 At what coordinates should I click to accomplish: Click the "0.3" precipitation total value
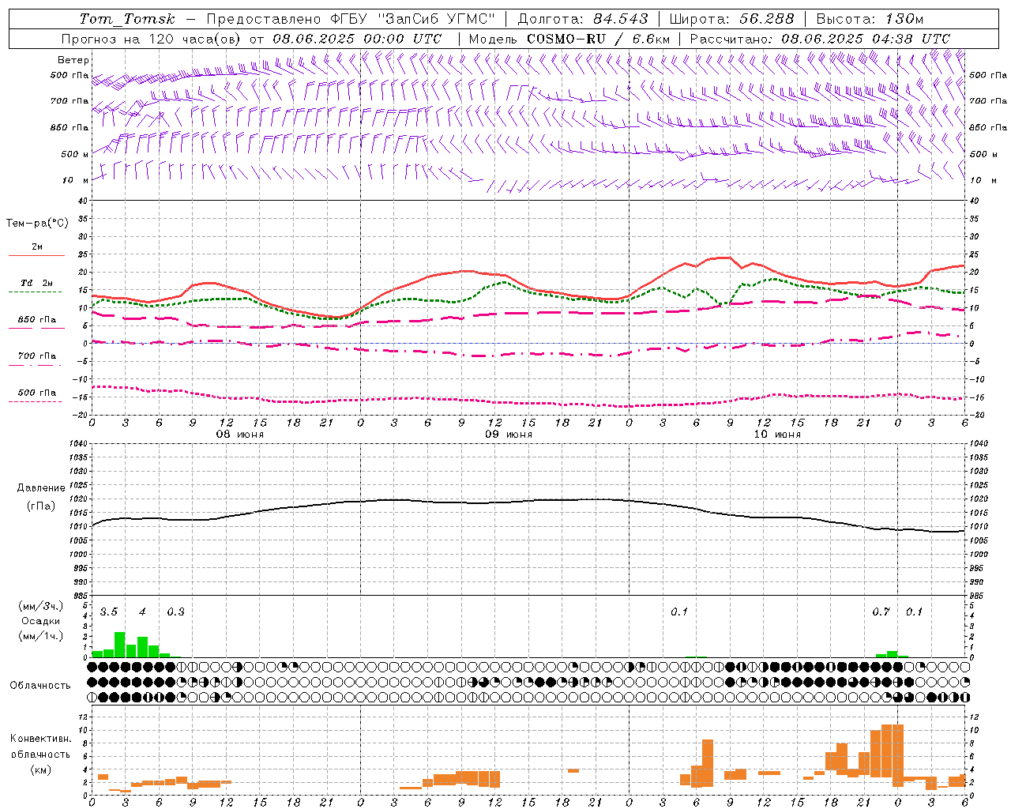(175, 611)
